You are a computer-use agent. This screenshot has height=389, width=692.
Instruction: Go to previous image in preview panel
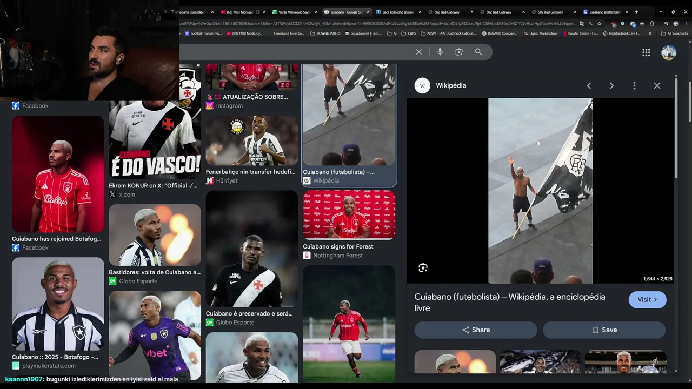(589, 85)
